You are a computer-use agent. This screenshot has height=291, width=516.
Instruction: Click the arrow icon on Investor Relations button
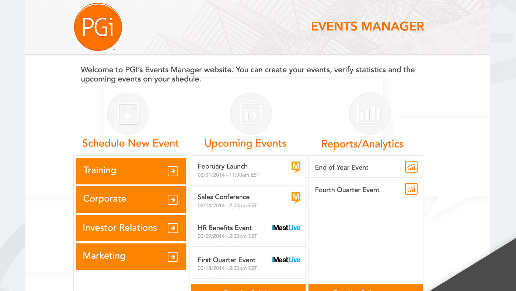(x=173, y=228)
